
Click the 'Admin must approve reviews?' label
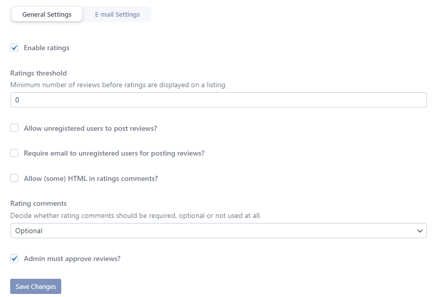coord(72,258)
